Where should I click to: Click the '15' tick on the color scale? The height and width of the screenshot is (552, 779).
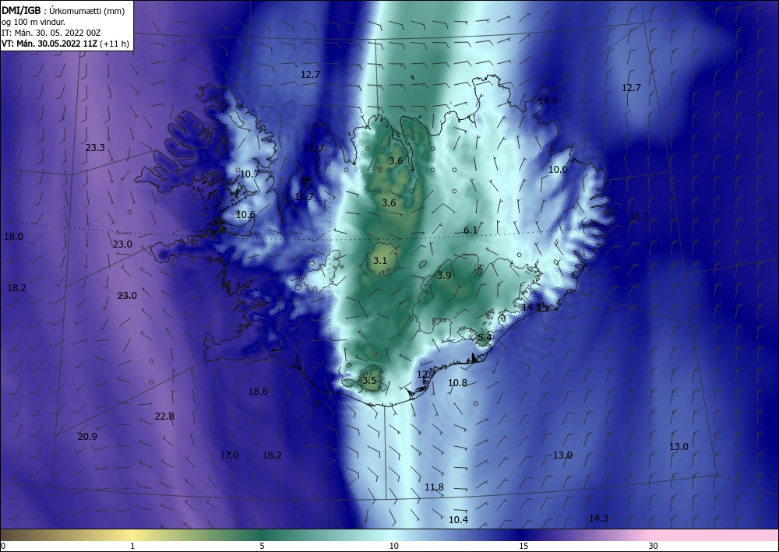point(523,546)
